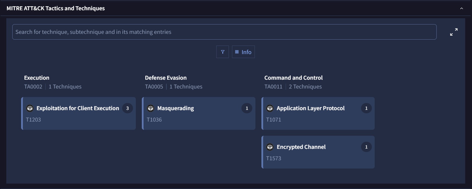Select the Command and Control tactic heading
The height and width of the screenshot is (189, 472).
293,78
